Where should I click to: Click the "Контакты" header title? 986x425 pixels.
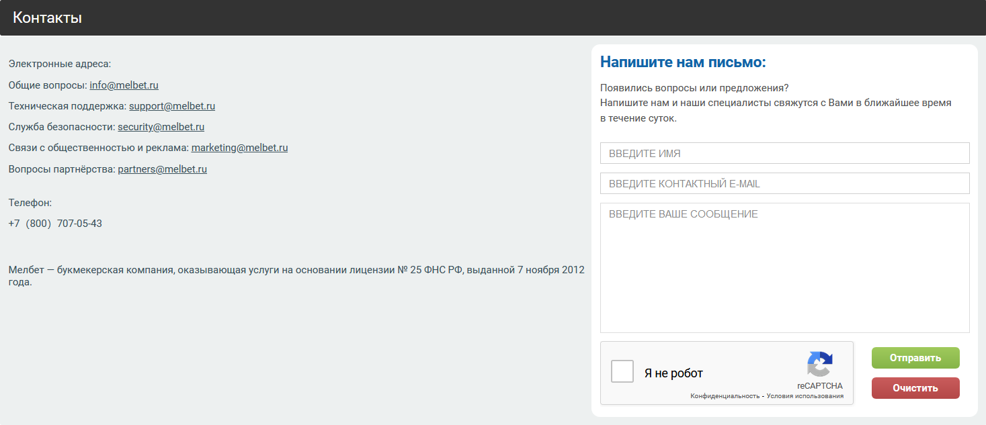point(47,18)
